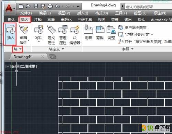Open the 三维工具 ribbon tab
This screenshot has height=134, width=172.
point(85,20)
